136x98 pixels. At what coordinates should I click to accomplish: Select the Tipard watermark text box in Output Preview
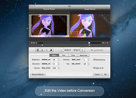(x=77, y=34)
